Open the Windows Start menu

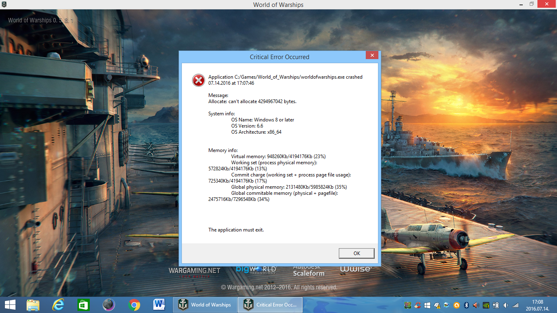(10, 305)
